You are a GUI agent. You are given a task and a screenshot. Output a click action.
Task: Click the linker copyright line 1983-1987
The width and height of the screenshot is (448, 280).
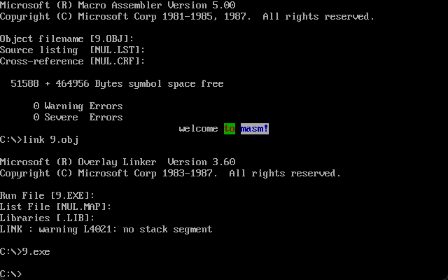[171, 174]
